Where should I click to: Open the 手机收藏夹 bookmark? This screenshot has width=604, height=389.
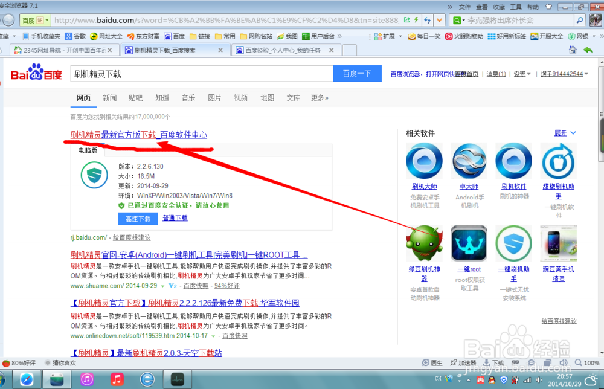pyautogui.click(x=42, y=36)
